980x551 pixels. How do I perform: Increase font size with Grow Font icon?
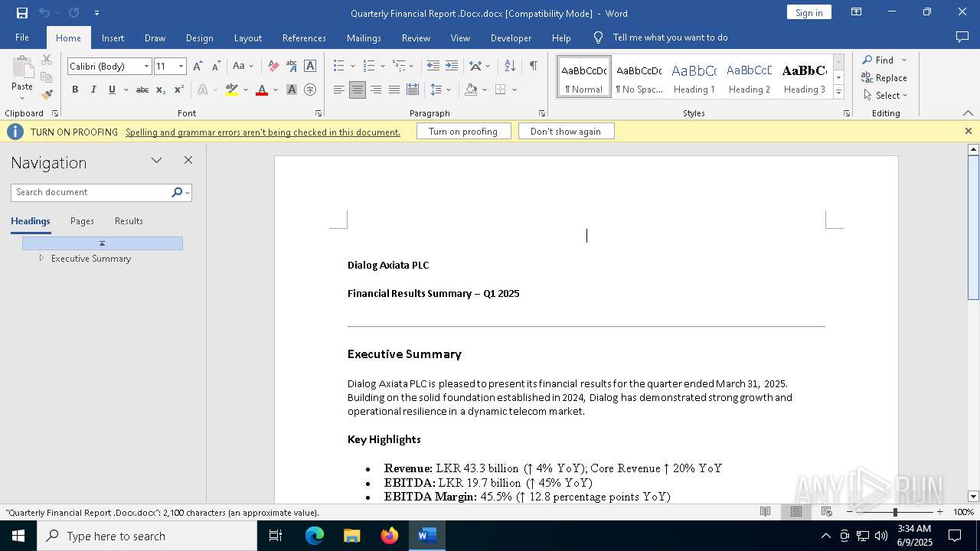(x=198, y=67)
